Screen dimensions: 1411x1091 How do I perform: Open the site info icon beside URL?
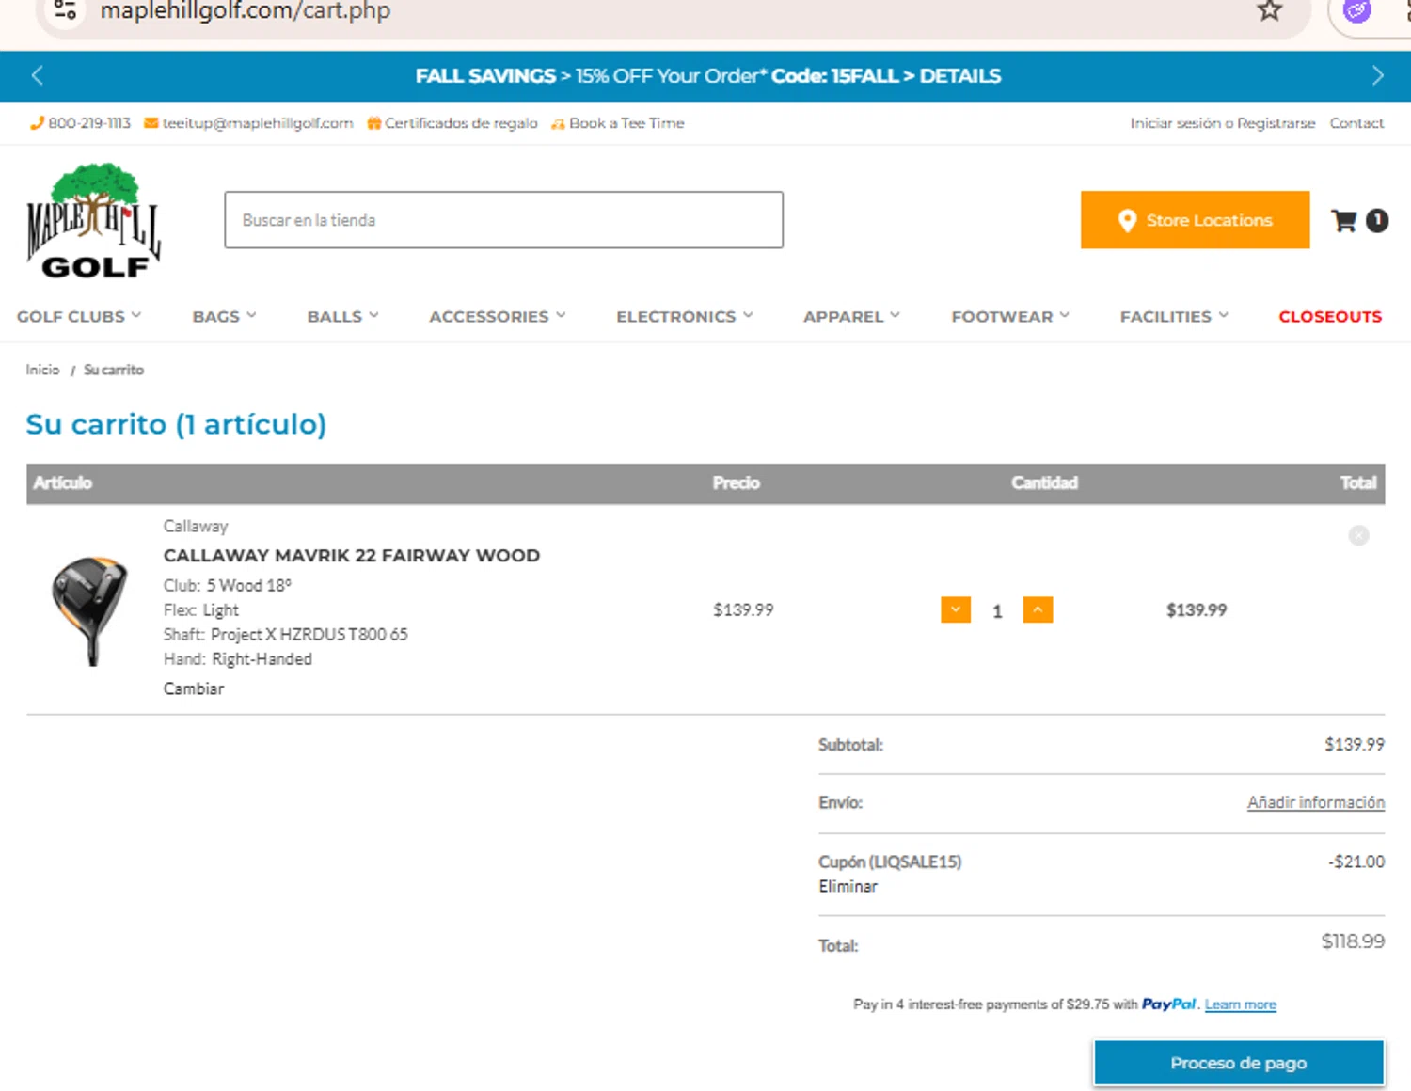pos(65,11)
